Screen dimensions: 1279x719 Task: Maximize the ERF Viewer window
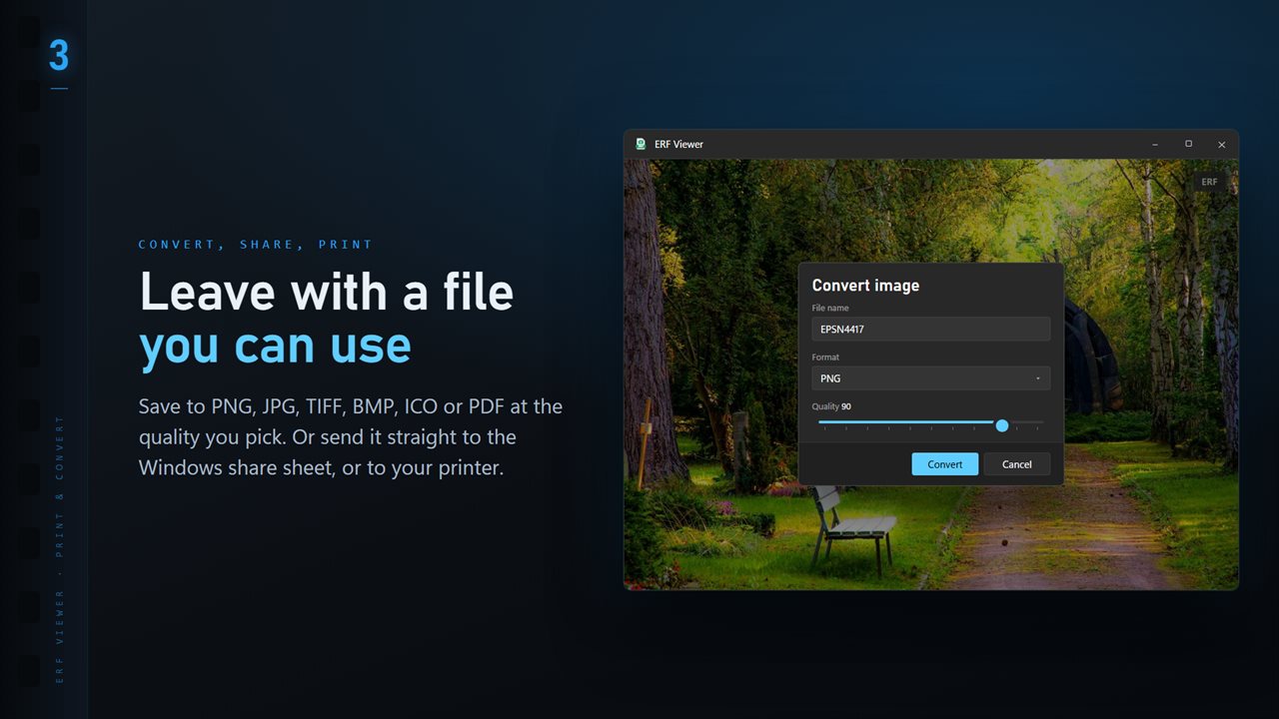pos(1188,144)
